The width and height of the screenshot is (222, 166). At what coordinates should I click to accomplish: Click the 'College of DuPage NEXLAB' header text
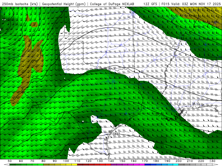(x=112, y=4)
